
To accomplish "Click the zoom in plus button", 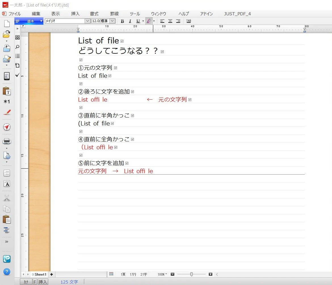I will click(x=211, y=274).
